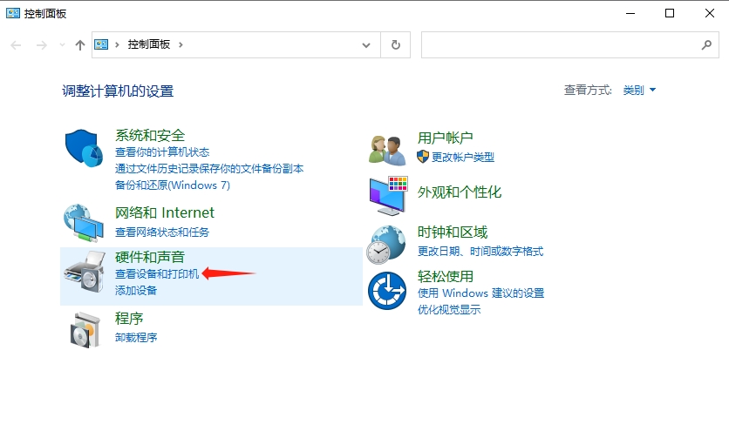Click the Ease of Access blue icon

pos(387,291)
